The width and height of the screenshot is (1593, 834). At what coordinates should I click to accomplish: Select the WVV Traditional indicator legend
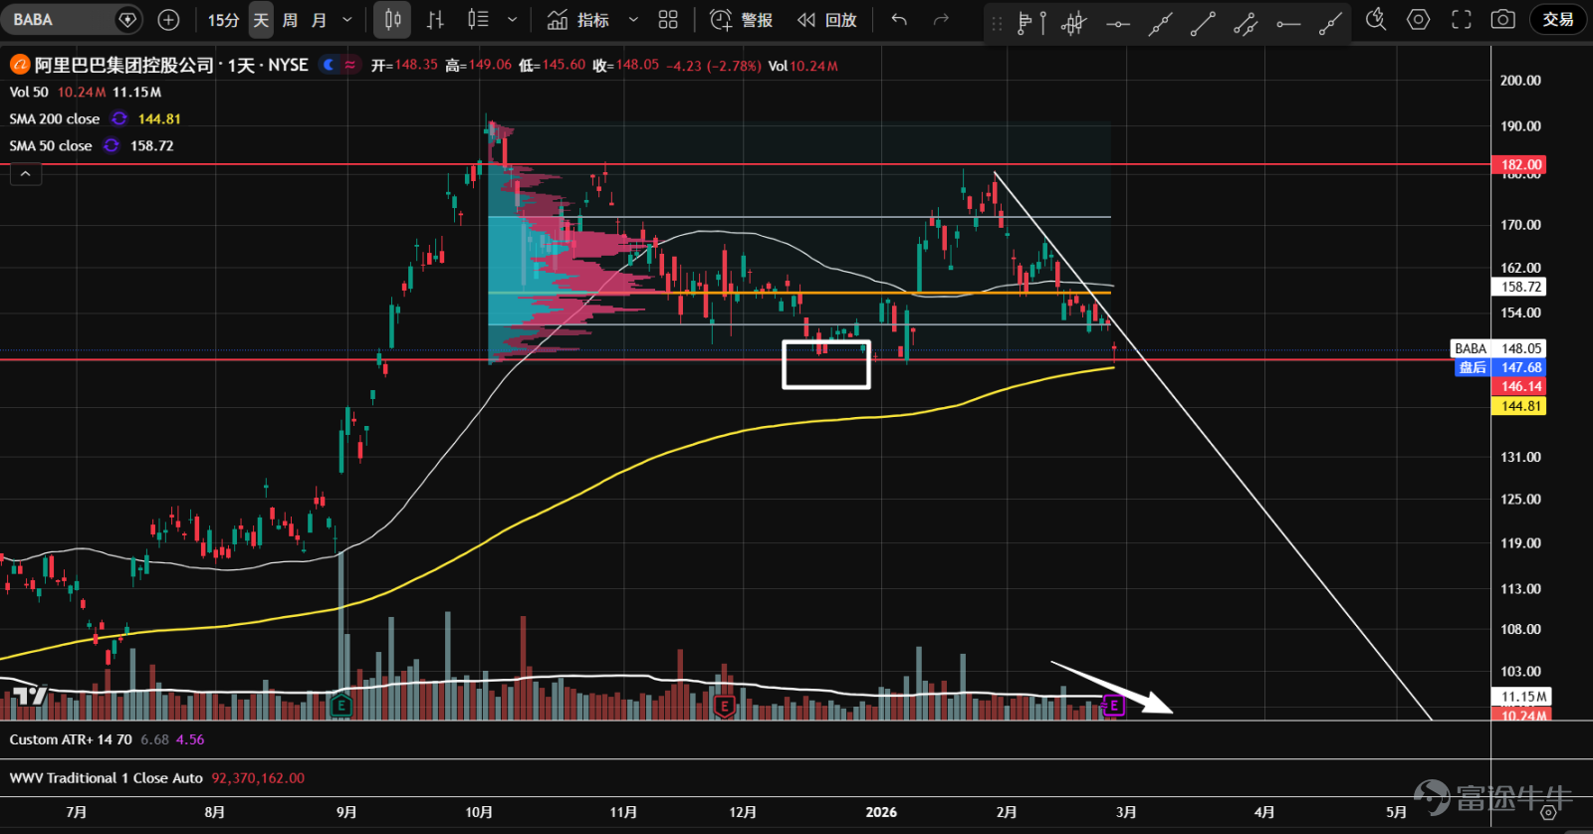(107, 778)
